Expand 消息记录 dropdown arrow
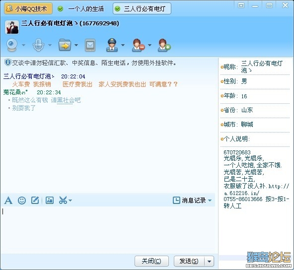Image resolution: width=294 pixels, height=270 pixels. tap(210, 201)
